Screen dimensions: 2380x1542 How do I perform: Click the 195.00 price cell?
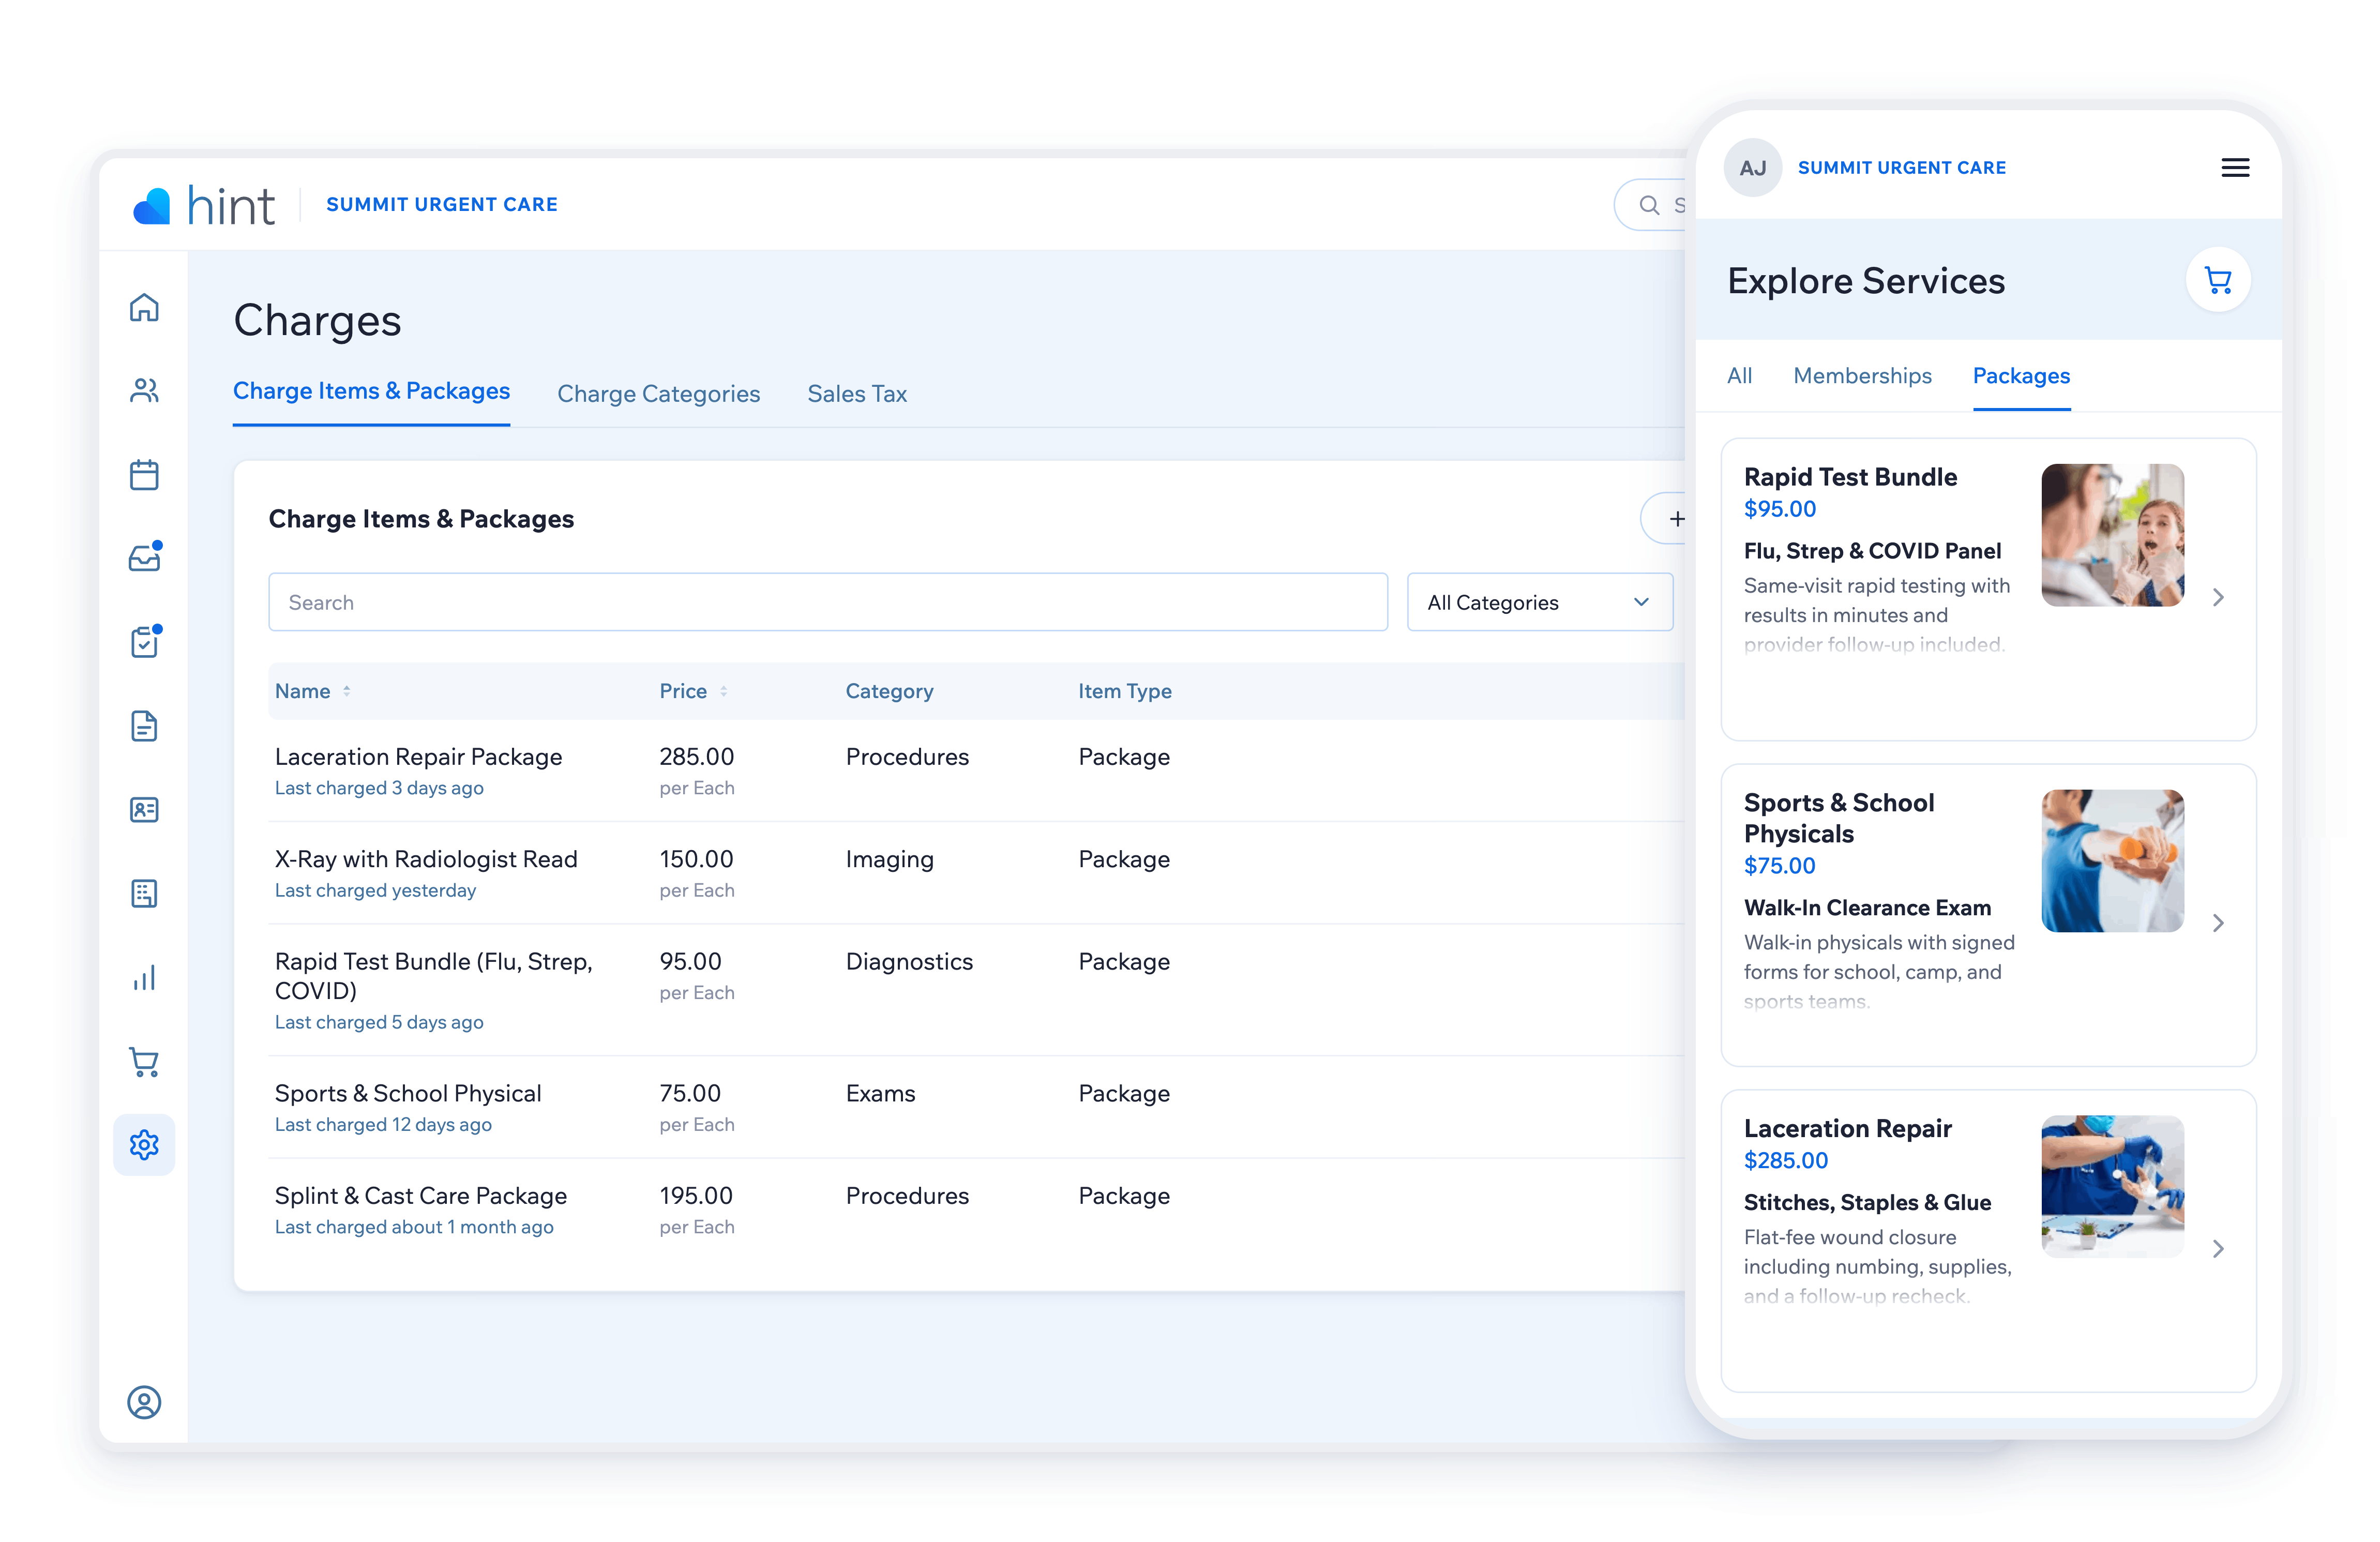pyautogui.click(x=696, y=1196)
